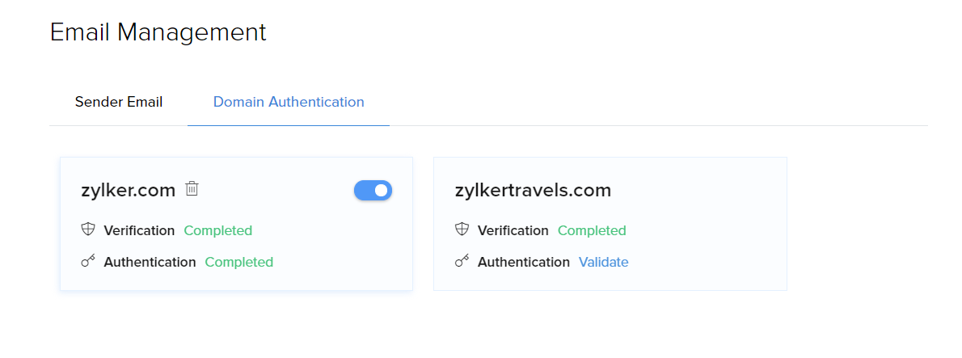Click the zylker.com domain name
The image size is (962, 358).
pyautogui.click(x=129, y=190)
